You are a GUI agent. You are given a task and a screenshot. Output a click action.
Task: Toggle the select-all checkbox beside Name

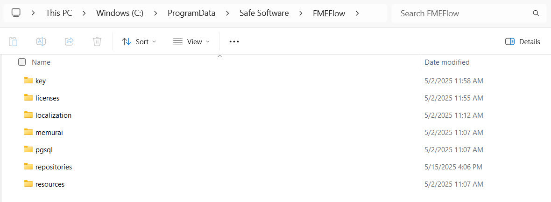pyautogui.click(x=22, y=62)
